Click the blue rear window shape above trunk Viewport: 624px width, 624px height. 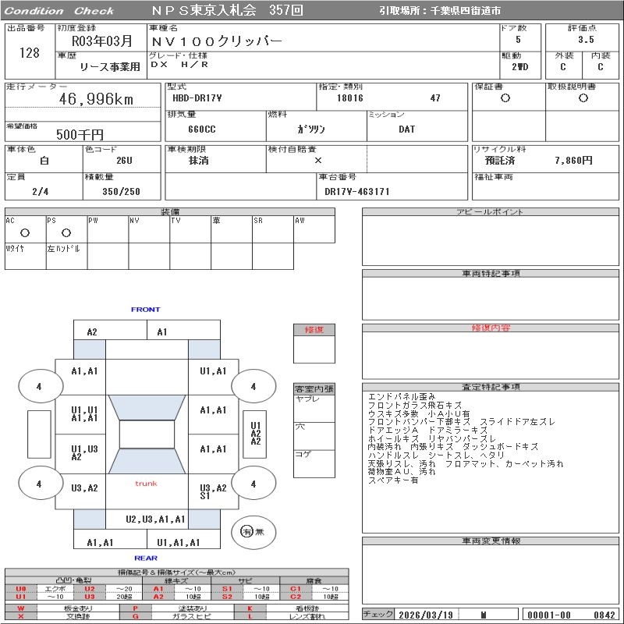[x=147, y=461]
